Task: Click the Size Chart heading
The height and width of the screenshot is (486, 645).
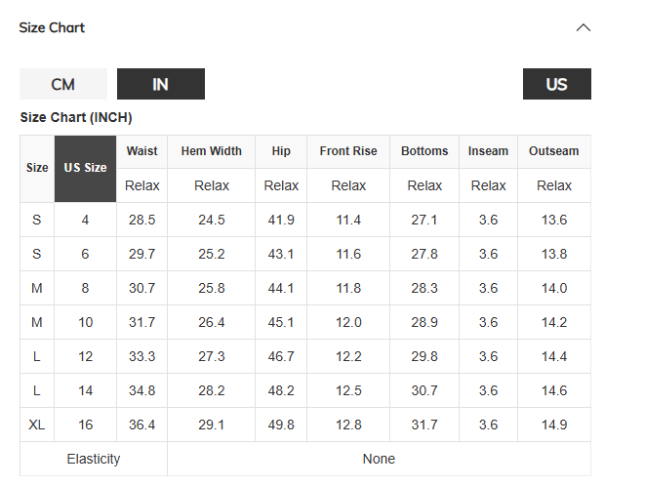Action: click(x=52, y=27)
